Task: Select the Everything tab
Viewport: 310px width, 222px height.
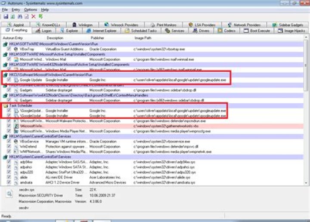Action: tap(17, 30)
